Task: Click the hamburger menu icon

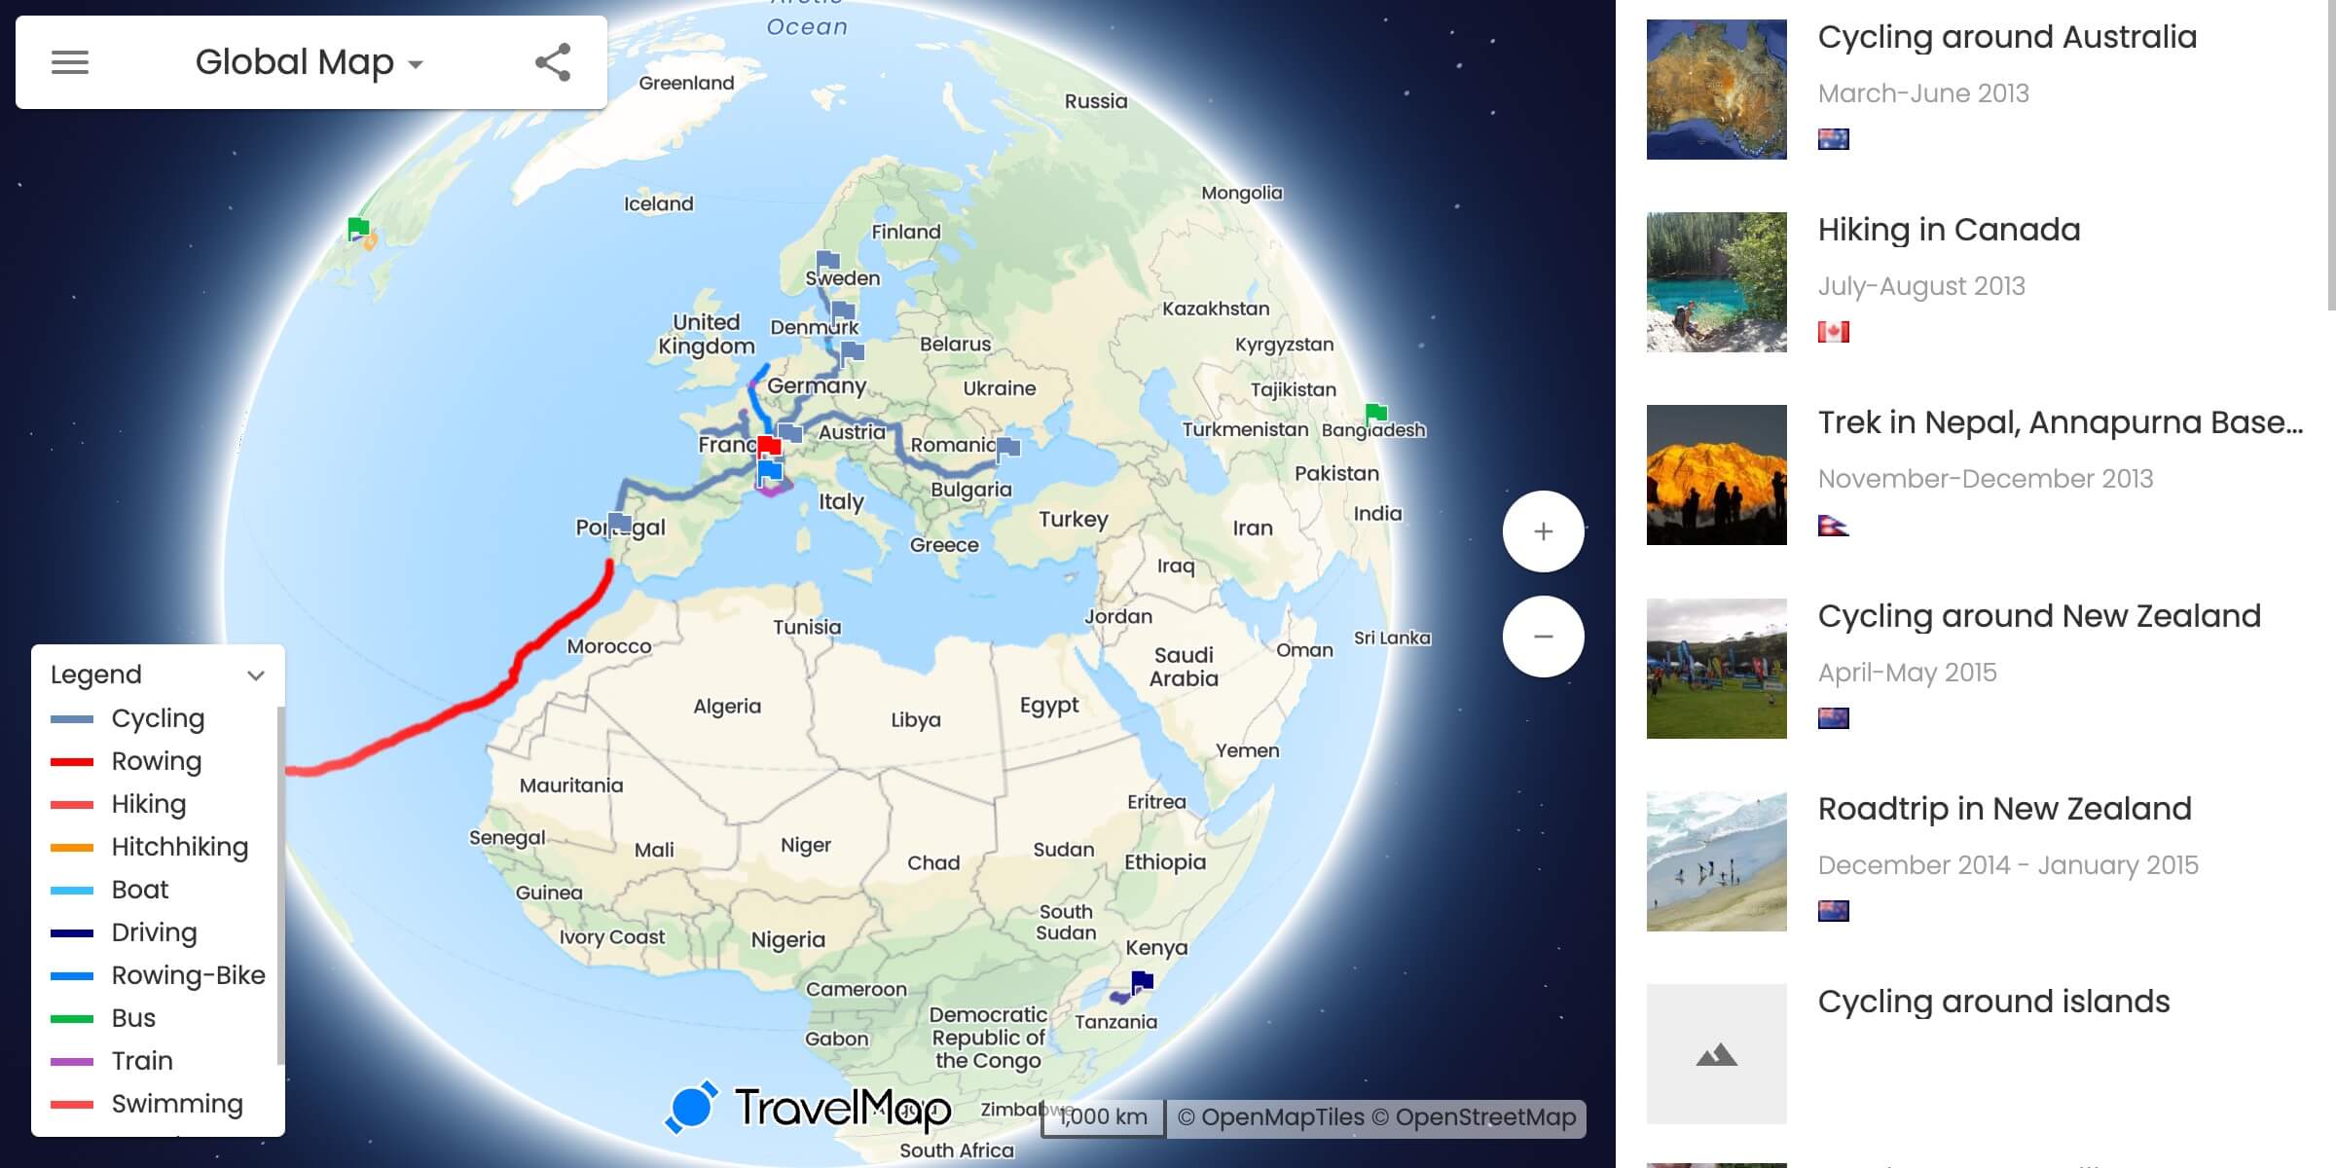Action: click(x=68, y=61)
